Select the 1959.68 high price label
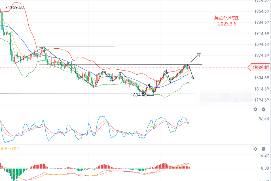 click(x=16, y=7)
